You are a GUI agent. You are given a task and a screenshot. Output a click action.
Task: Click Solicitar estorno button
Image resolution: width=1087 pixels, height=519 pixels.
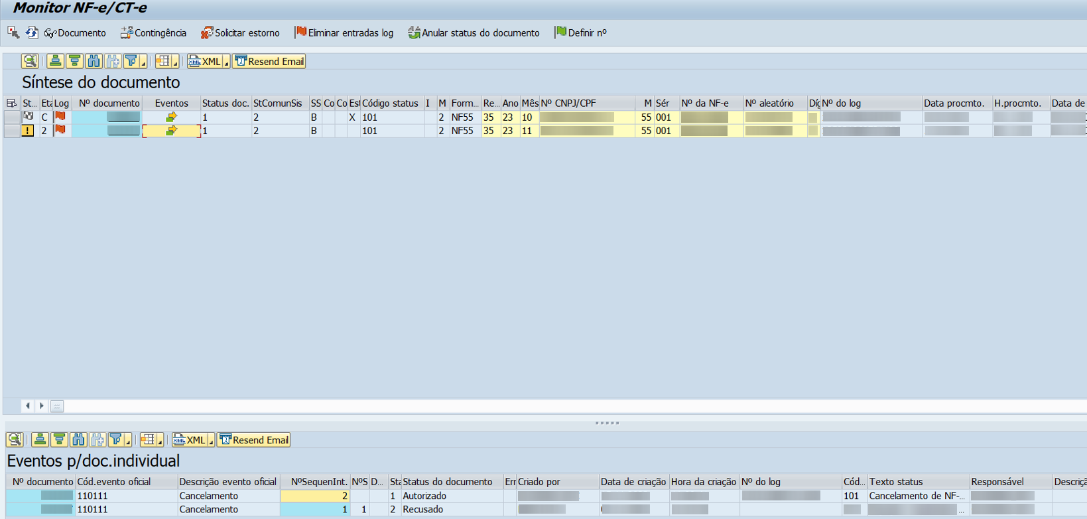240,33
